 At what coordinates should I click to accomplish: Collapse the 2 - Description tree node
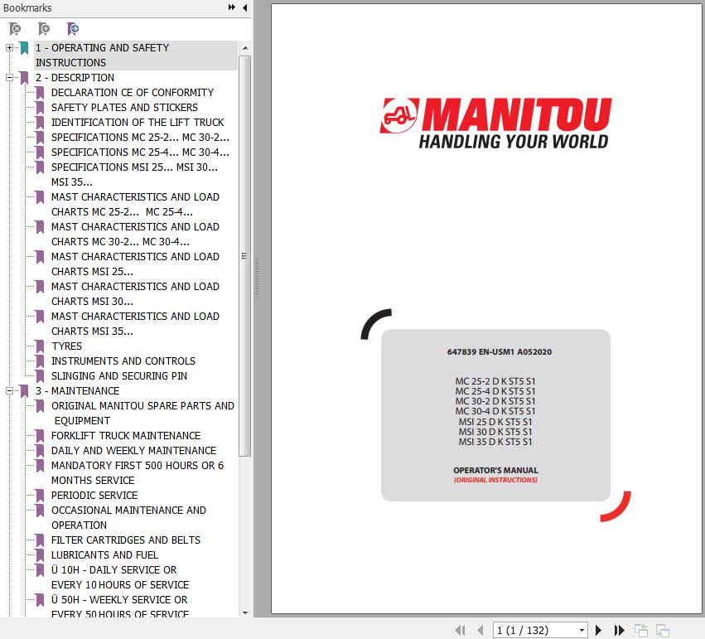9,77
